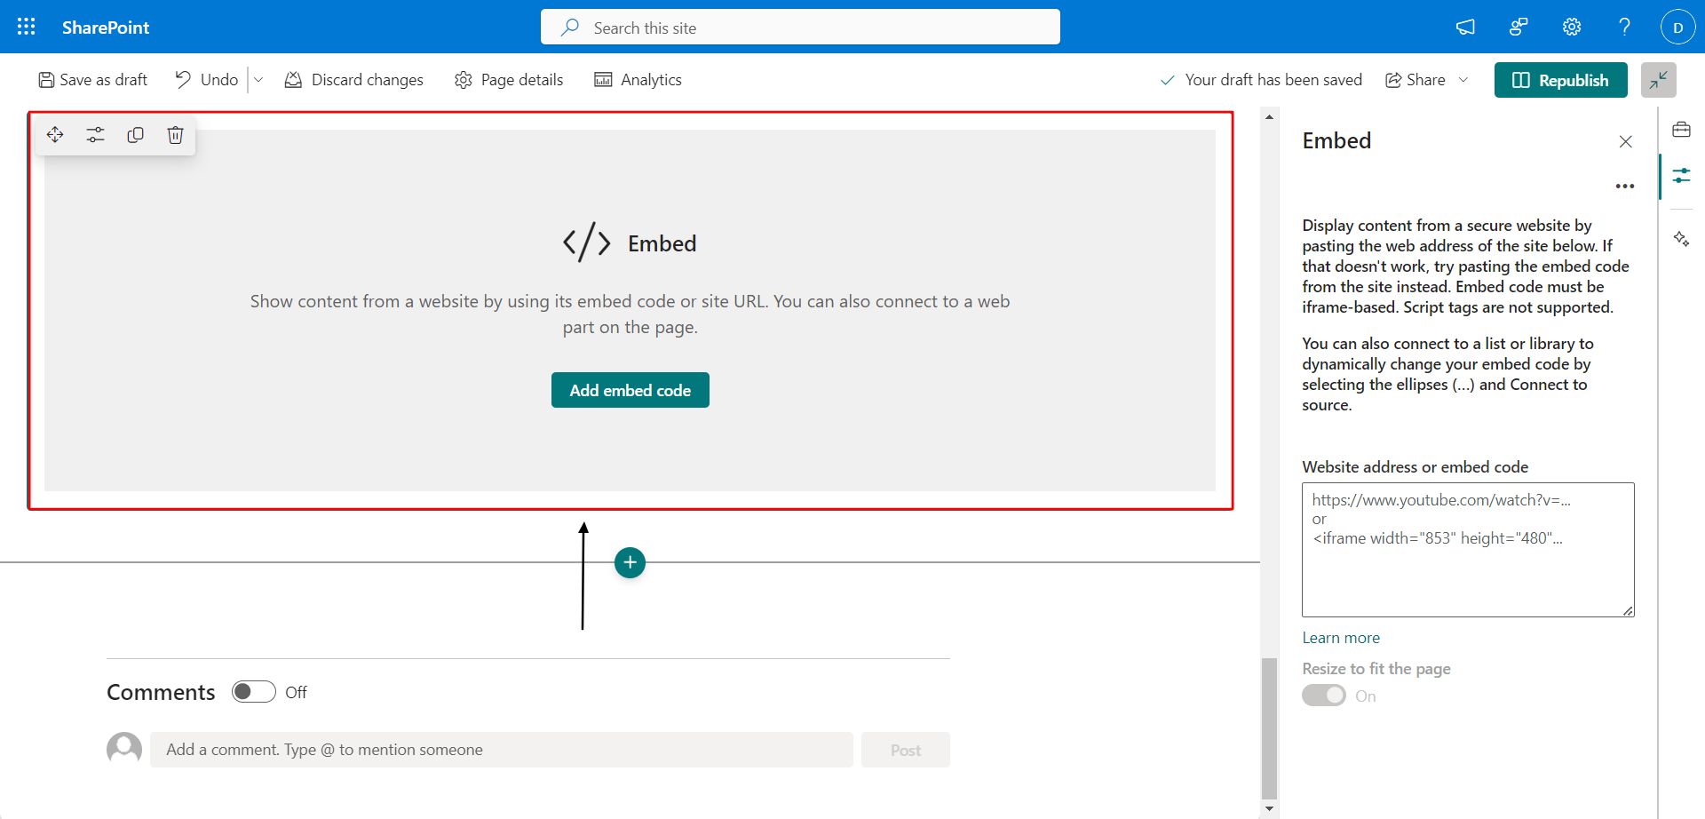Click the commenter avatar placeholder
The height and width of the screenshot is (819, 1705).
(124, 749)
